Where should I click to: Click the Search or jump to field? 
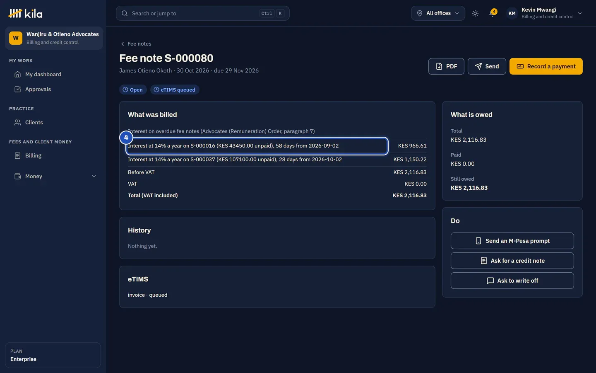[203, 13]
